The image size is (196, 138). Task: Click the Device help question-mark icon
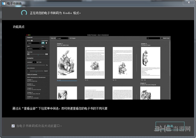click(x=32, y=40)
